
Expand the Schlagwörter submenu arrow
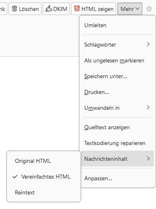148,45
